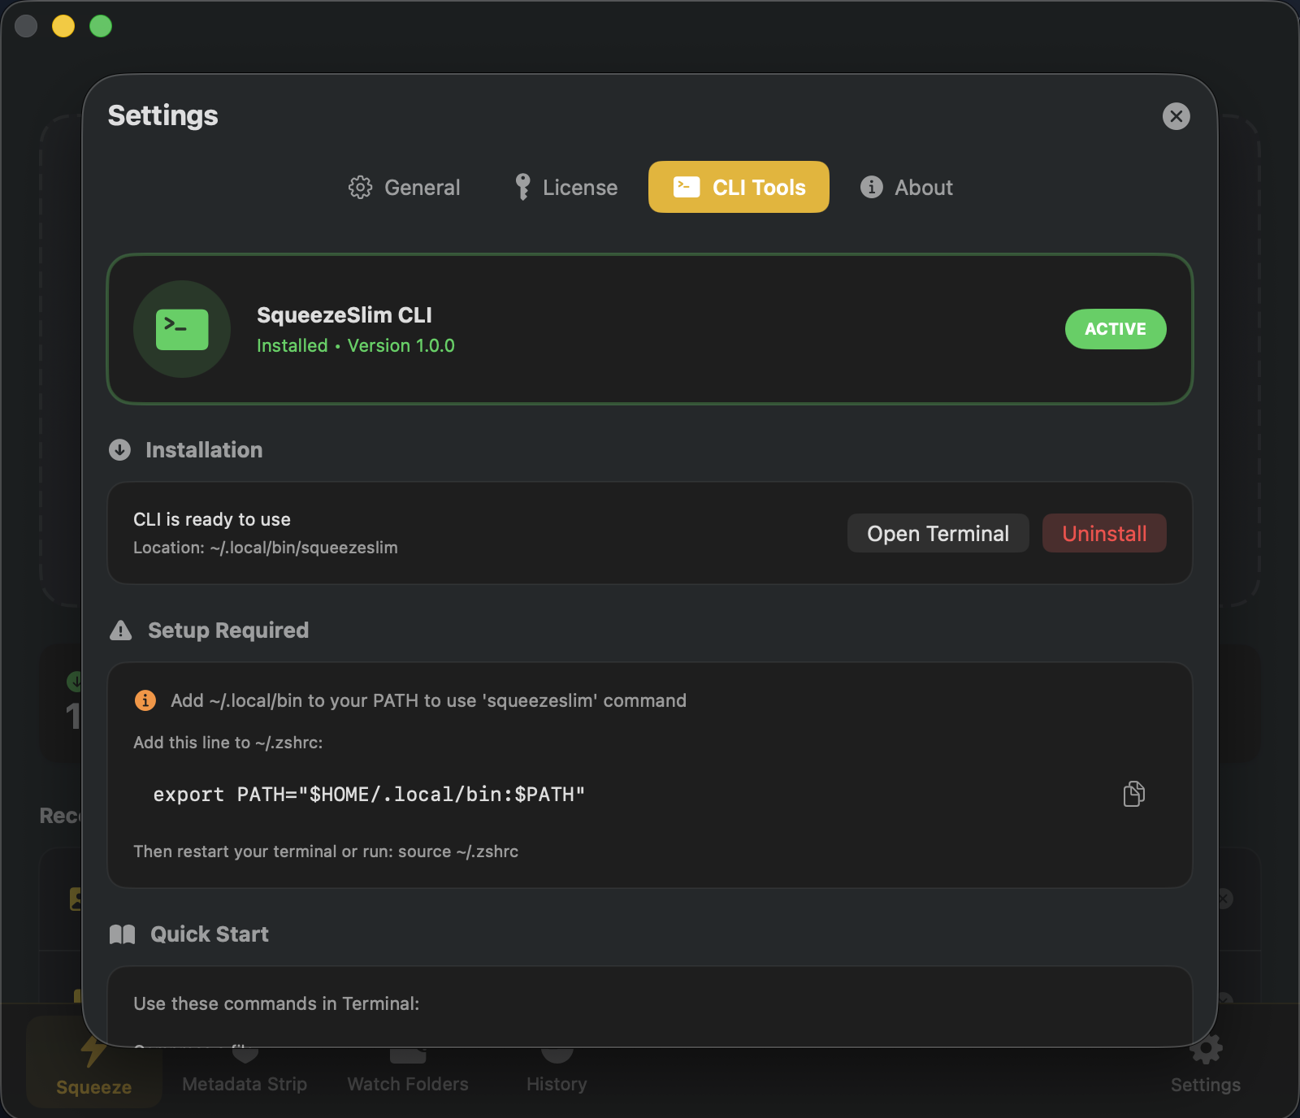The width and height of the screenshot is (1300, 1118).
Task: Close the Settings dialog
Action: [x=1176, y=115]
